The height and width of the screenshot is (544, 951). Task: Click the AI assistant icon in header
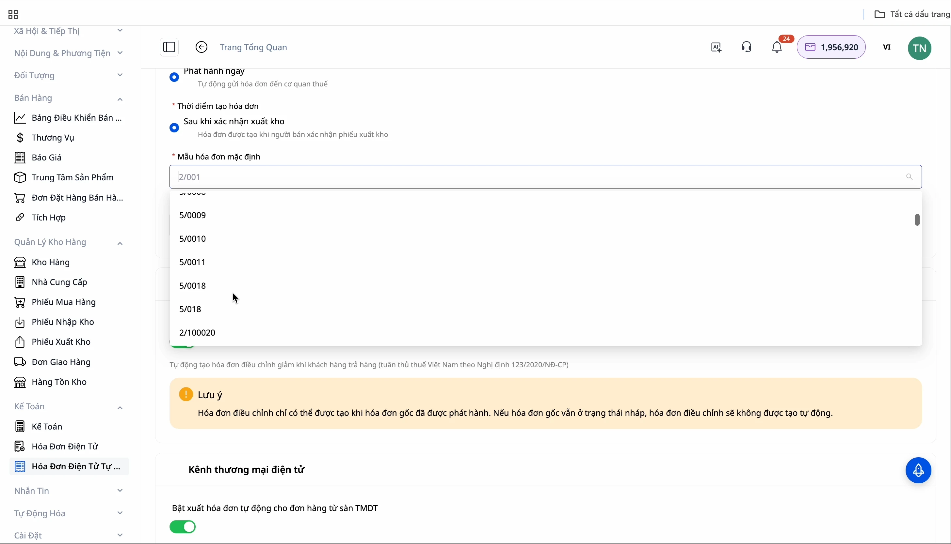[x=716, y=47]
